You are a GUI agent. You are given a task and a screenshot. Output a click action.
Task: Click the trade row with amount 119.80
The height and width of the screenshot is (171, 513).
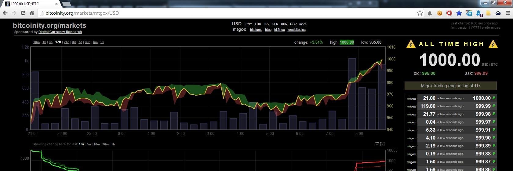(x=451, y=106)
